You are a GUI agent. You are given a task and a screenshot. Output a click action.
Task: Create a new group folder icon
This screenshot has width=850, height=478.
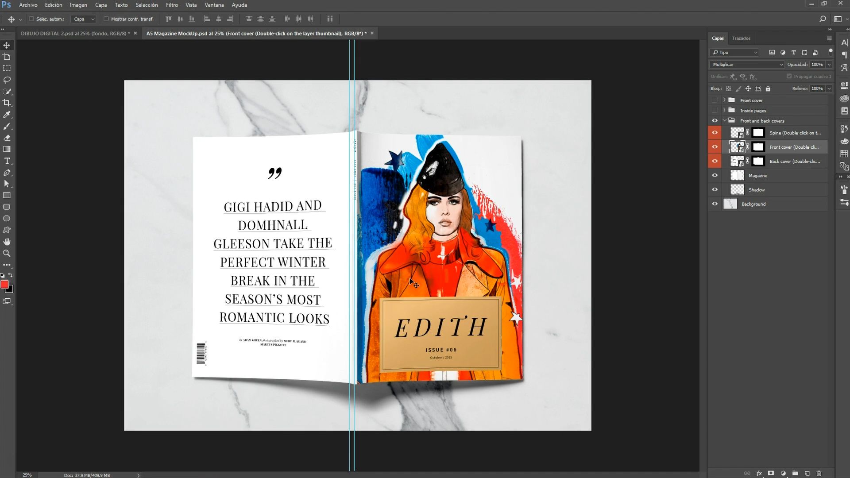(x=795, y=473)
